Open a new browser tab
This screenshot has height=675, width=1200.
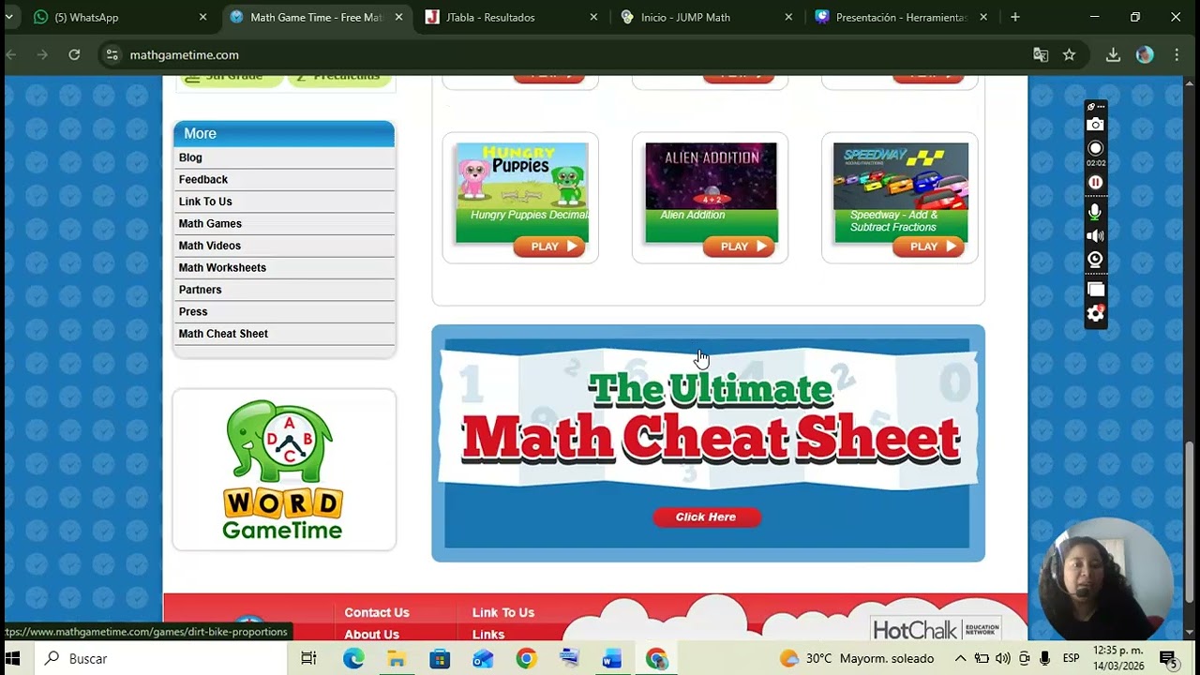tap(1015, 17)
